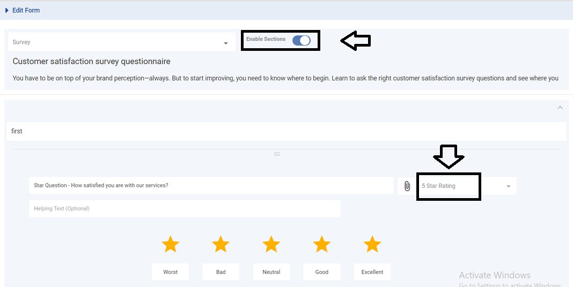
Task: Click the paperclip attachment icon
Action: tap(407, 186)
